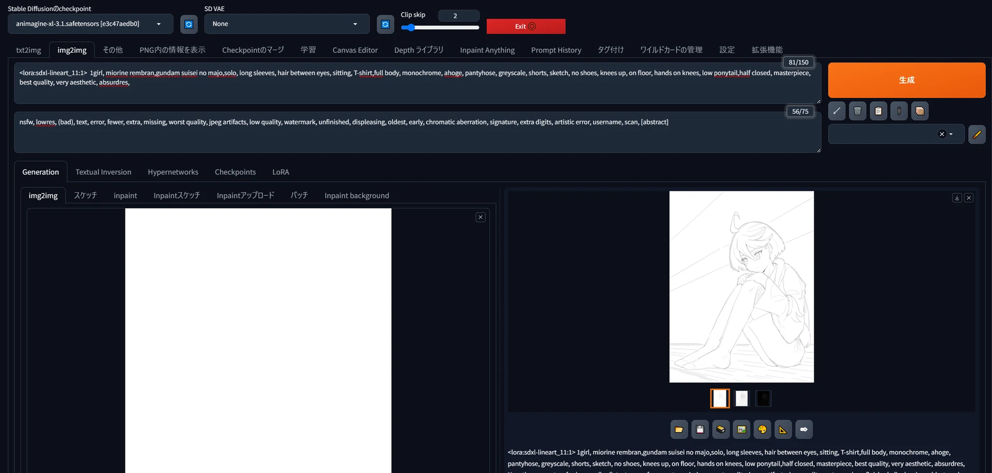Screen dimensions: 992x473
Task: Click the orange 生成 generate button
Action: [907, 80]
